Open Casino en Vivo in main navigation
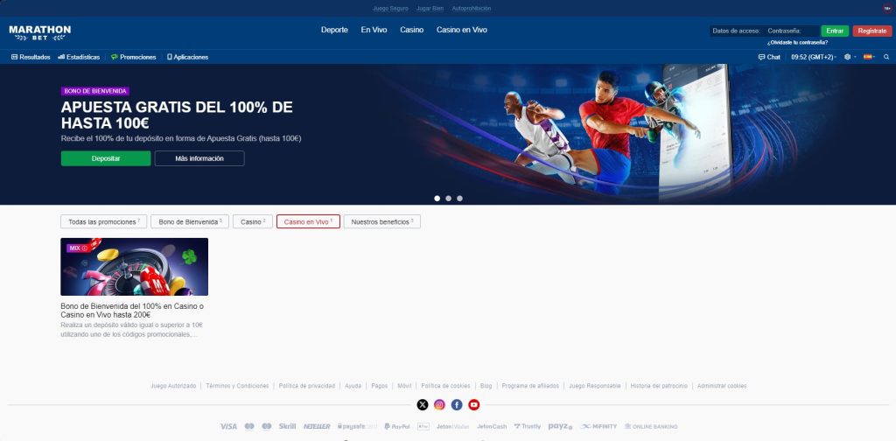The height and width of the screenshot is (441, 896). click(462, 30)
